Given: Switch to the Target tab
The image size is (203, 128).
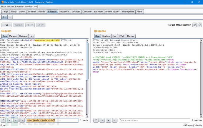Looking at the screenshot, I should (5, 12).
